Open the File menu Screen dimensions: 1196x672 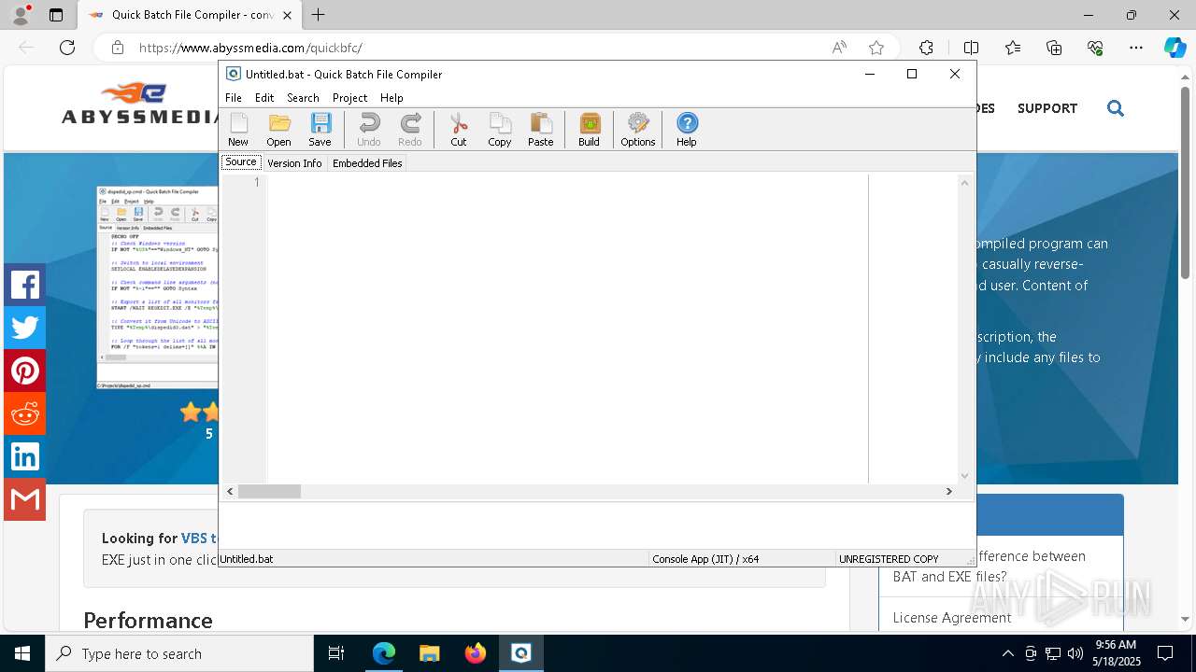[234, 97]
